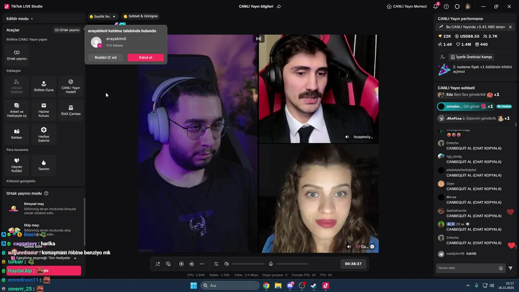Click the USD88.50 earnings stat
The image size is (519, 292).
[x=467, y=36]
